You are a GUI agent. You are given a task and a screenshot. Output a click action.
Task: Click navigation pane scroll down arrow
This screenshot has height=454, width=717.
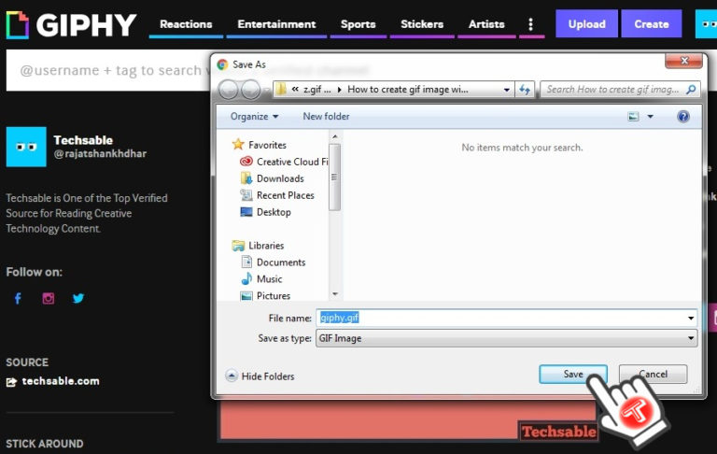(335, 294)
